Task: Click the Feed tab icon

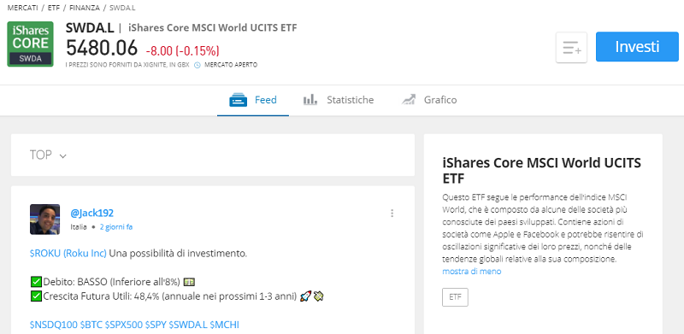Action: 239,100
